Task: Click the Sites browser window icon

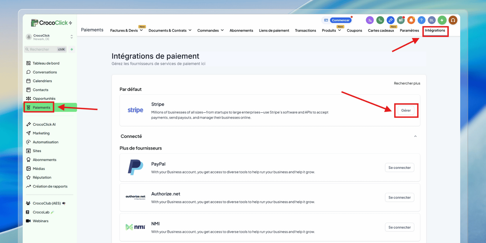Action: [28, 151]
